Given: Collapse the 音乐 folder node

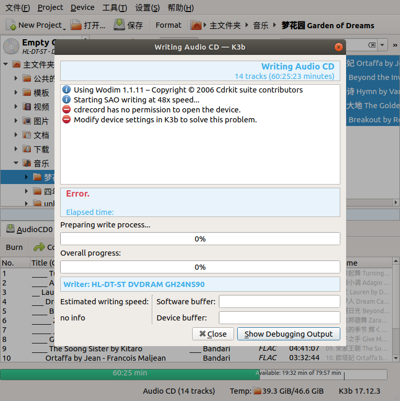Looking at the screenshot, I should point(16,163).
